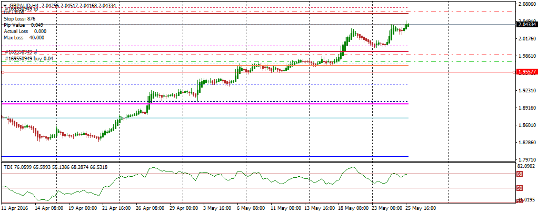Select the #169550949 tp order label
Screen dimensions: 538x214
click(x=21, y=8)
